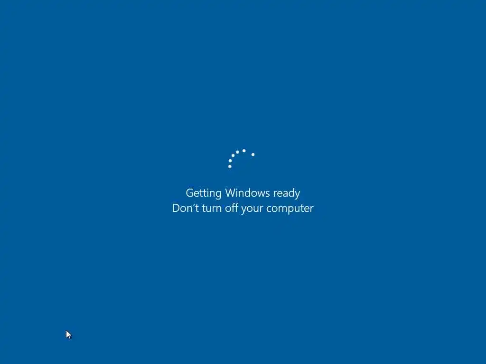Screen dimensions: 486x364
Task: Click the topmost dot of the spinner
Action: coord(244,151)
